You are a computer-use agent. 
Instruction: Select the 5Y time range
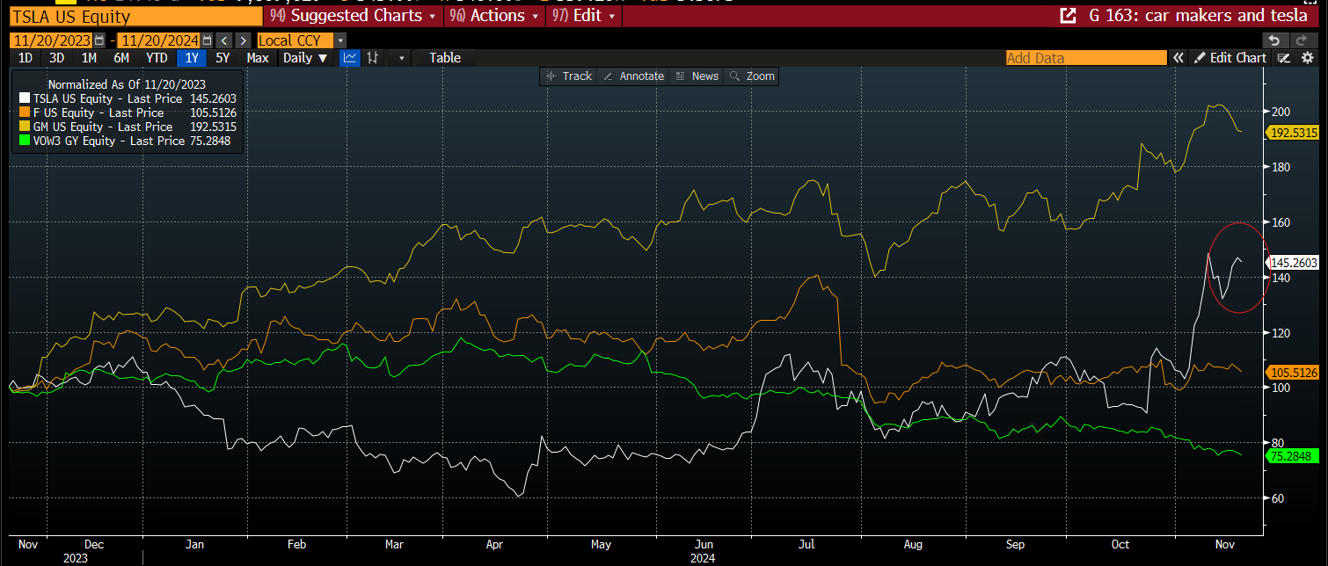223,58
